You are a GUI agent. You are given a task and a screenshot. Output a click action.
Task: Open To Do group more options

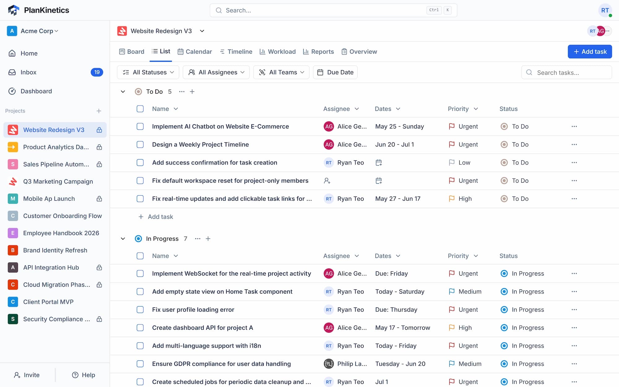[x=182, y=92]
